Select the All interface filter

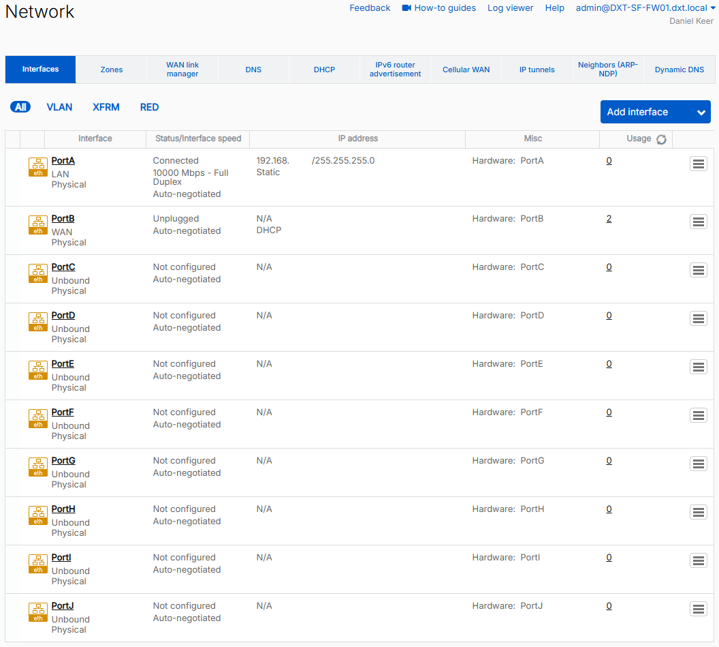20,107
